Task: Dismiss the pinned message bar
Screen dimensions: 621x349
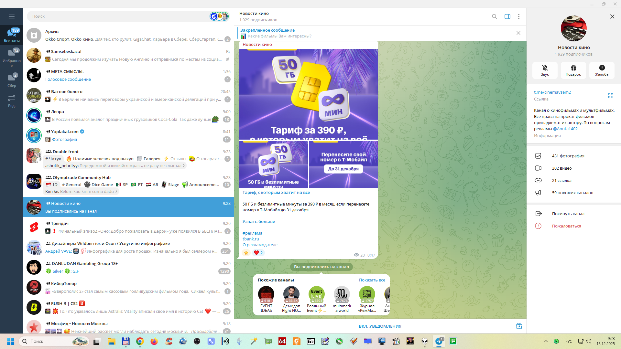Action: 518,33
